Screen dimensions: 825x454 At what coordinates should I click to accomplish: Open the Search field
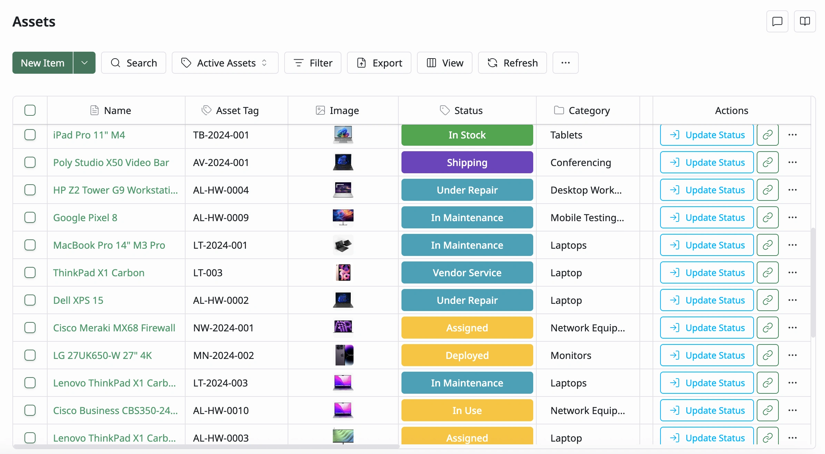(133, 63)
